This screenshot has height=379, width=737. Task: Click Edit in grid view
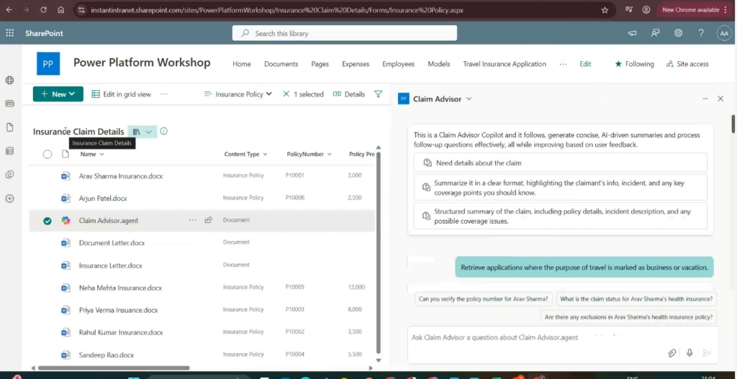[x=121, y=94]
